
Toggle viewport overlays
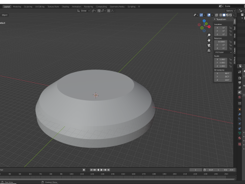[209, 15]
